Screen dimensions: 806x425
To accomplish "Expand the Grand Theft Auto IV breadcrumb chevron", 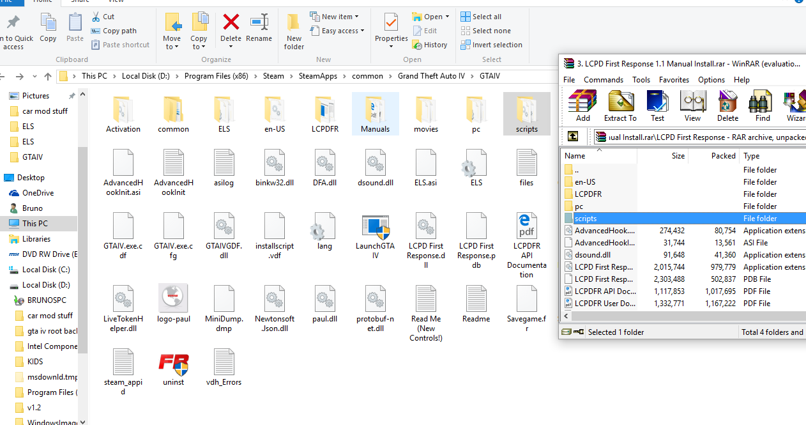I will (x=472, y=76).
